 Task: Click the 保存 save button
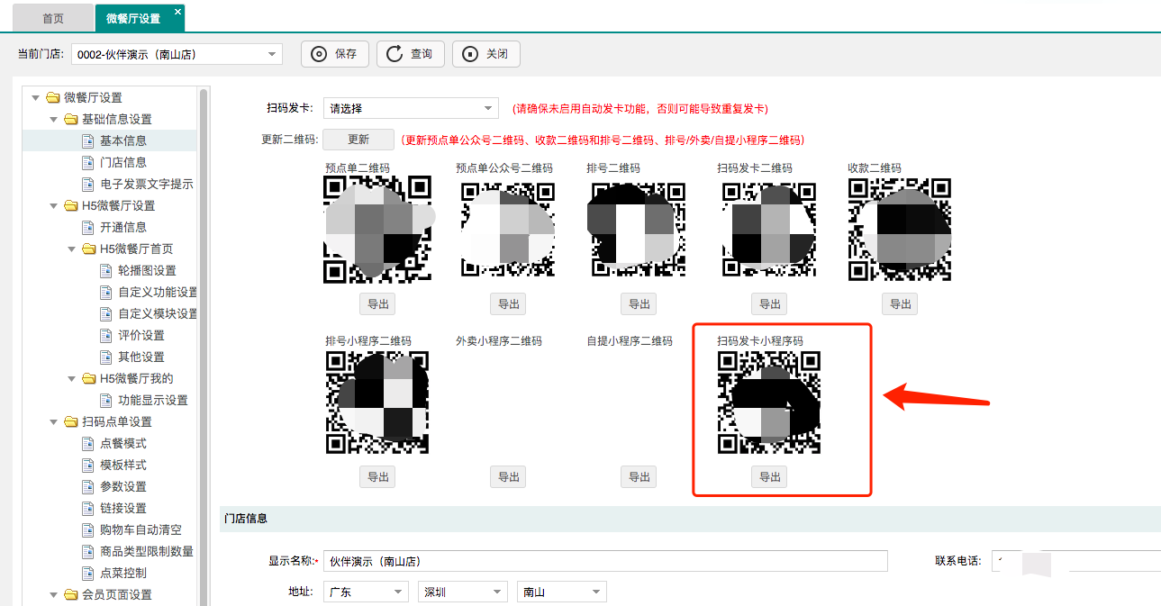(x=335, y=54)
